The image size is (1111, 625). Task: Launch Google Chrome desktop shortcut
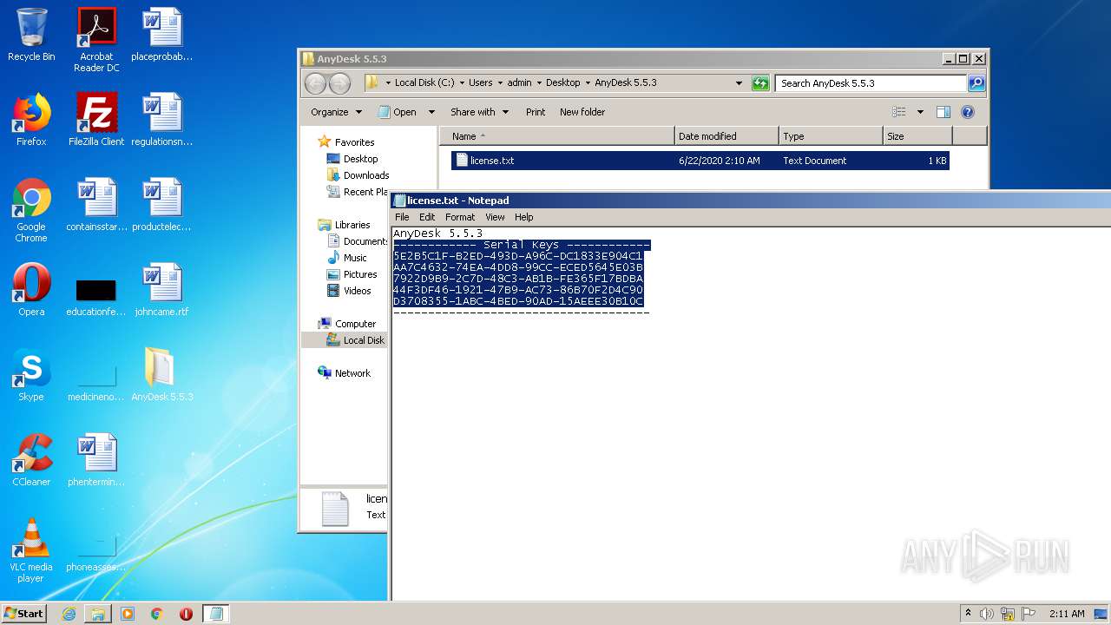pos(31,210)
